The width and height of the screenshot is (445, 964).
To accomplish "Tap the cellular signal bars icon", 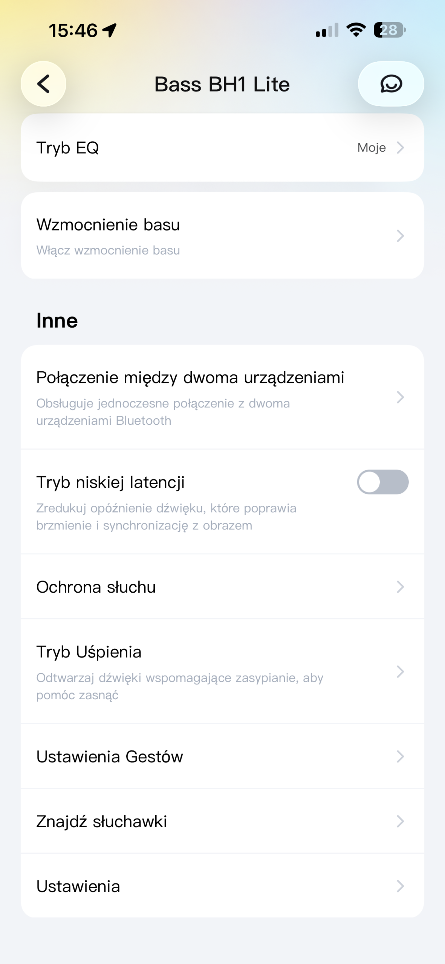I will coord(327,30).
